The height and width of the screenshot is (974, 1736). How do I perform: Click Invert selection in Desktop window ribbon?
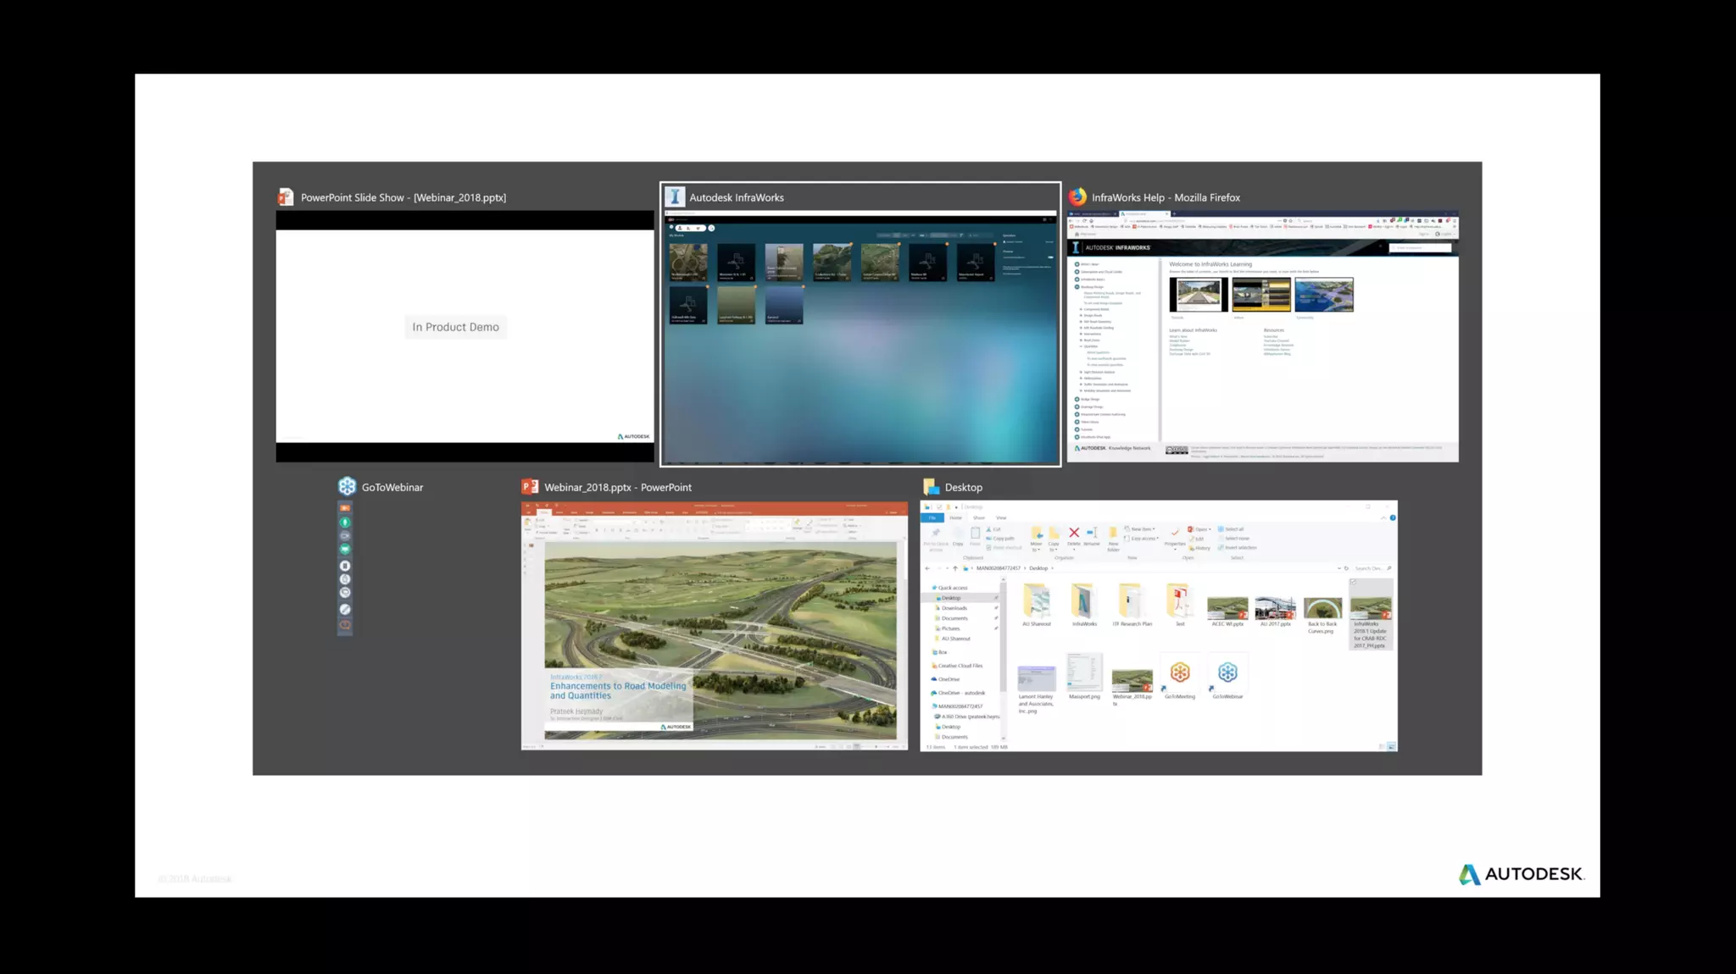pyautogui.click(x=1238, y=548)
